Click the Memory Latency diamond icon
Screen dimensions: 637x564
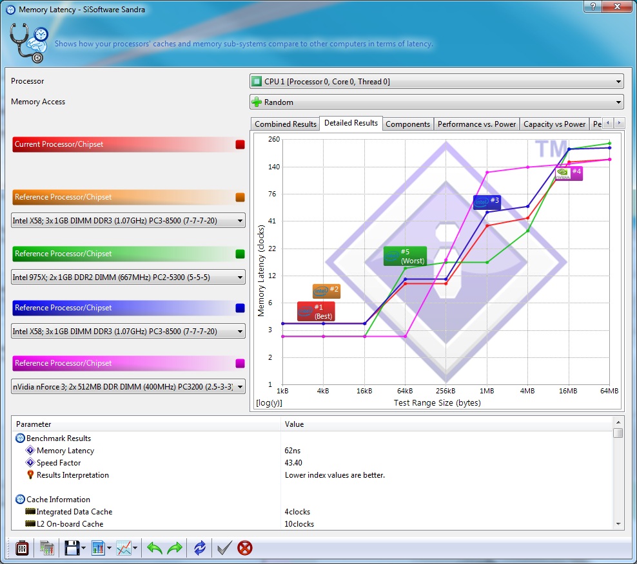(30, 451)
